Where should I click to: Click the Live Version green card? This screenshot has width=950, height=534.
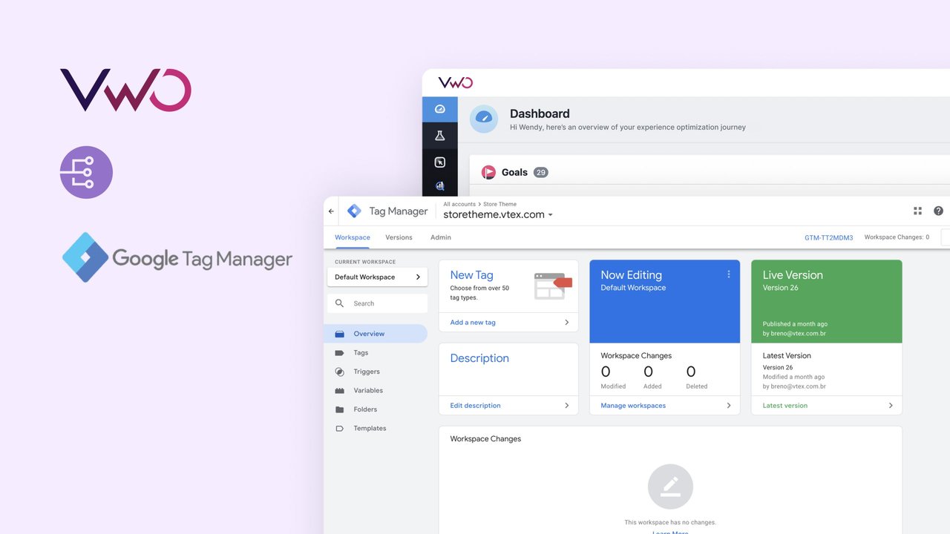827,301
